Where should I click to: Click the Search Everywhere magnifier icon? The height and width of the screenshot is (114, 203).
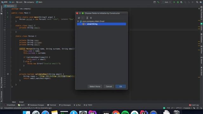click(197, 2)
